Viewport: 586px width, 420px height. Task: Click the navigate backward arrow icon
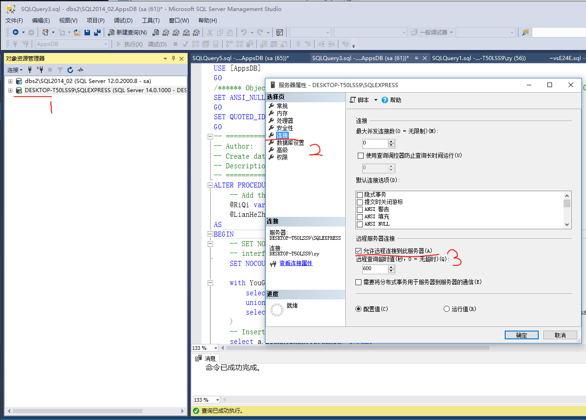[x=16, y=32]
